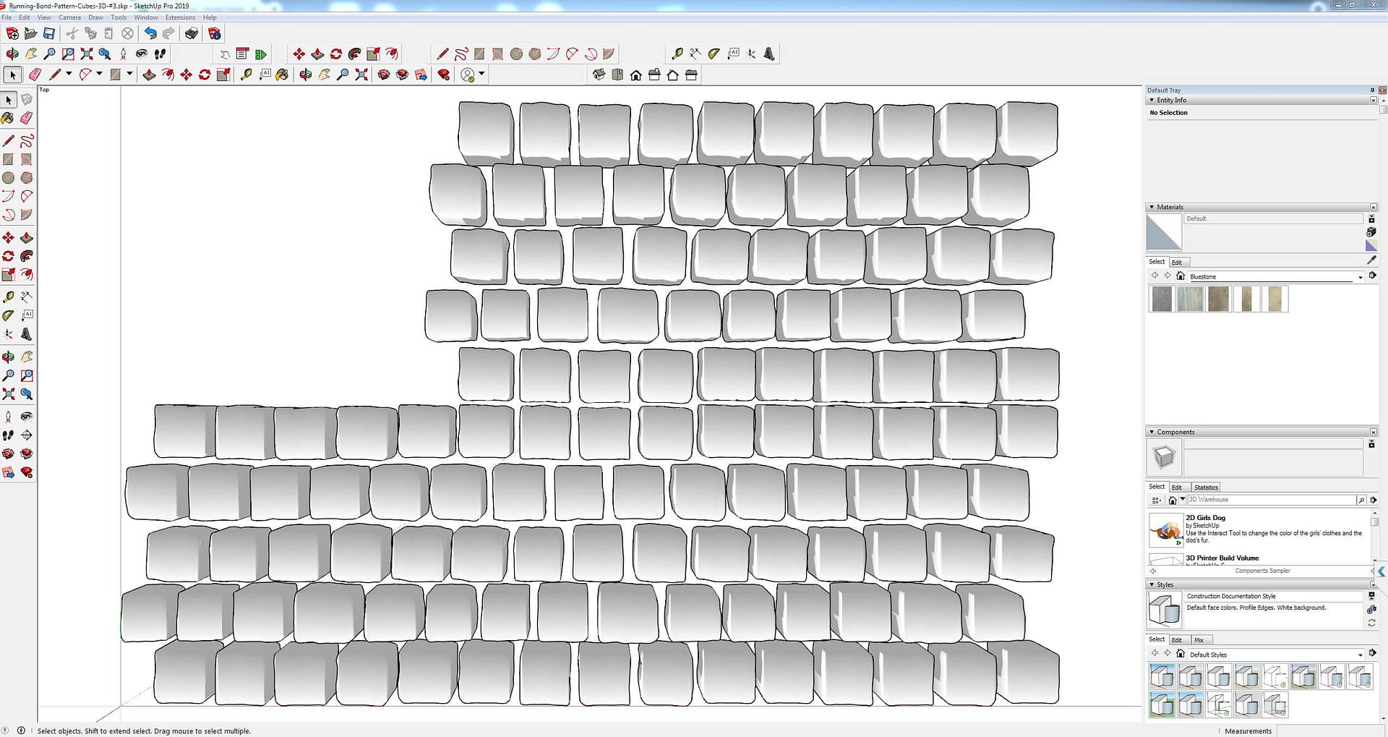Click the Print icon in top toolbar
This screenshot has width=1388, height=737.
(192, 33)
